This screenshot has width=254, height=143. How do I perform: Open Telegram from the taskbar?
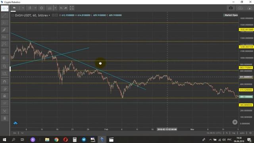(84, 139)
